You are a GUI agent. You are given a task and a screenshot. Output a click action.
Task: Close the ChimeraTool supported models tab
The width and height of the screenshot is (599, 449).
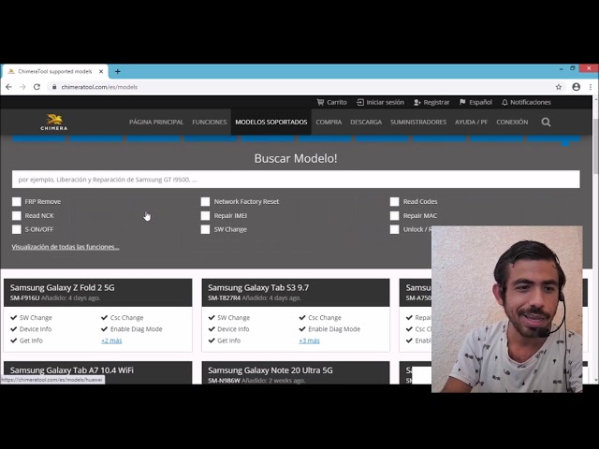(101, 71)
